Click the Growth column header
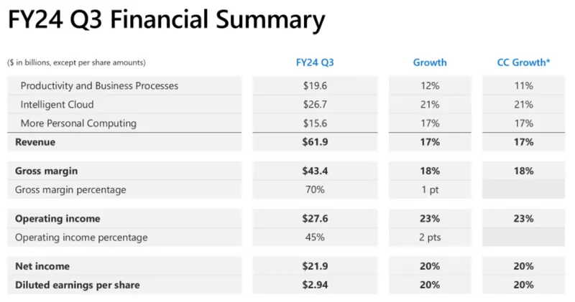This screenshot has width=575, height=302. pyautogui.click(x=430, y=62)
